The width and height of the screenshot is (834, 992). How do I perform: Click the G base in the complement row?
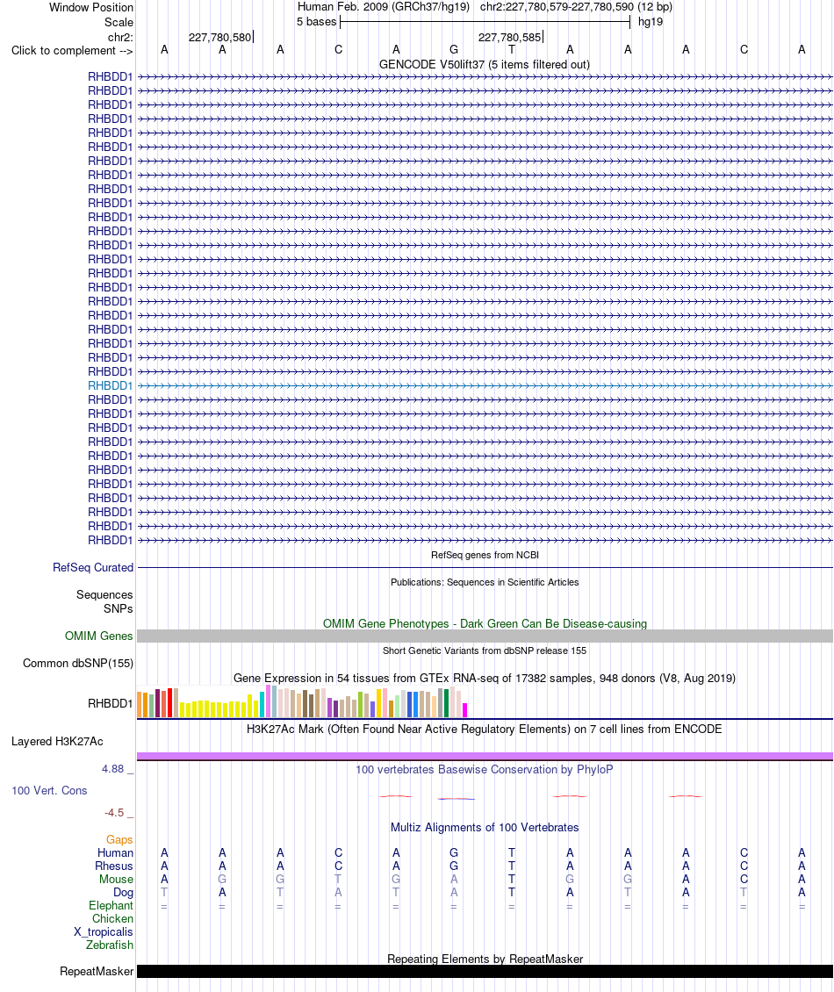pos(454,49)
